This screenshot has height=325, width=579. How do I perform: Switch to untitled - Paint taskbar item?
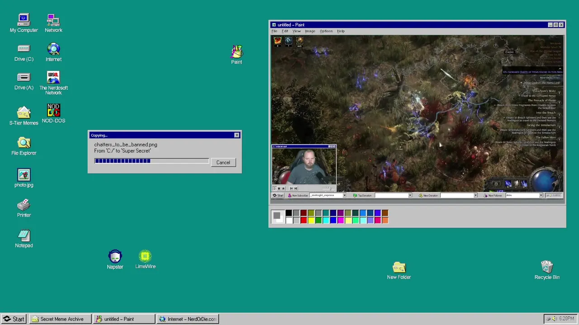pos(123,319)
